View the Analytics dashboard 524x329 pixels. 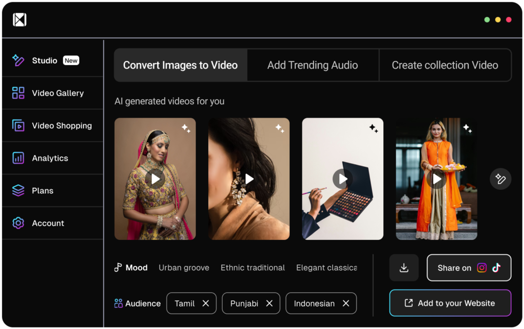pos(50,158)
